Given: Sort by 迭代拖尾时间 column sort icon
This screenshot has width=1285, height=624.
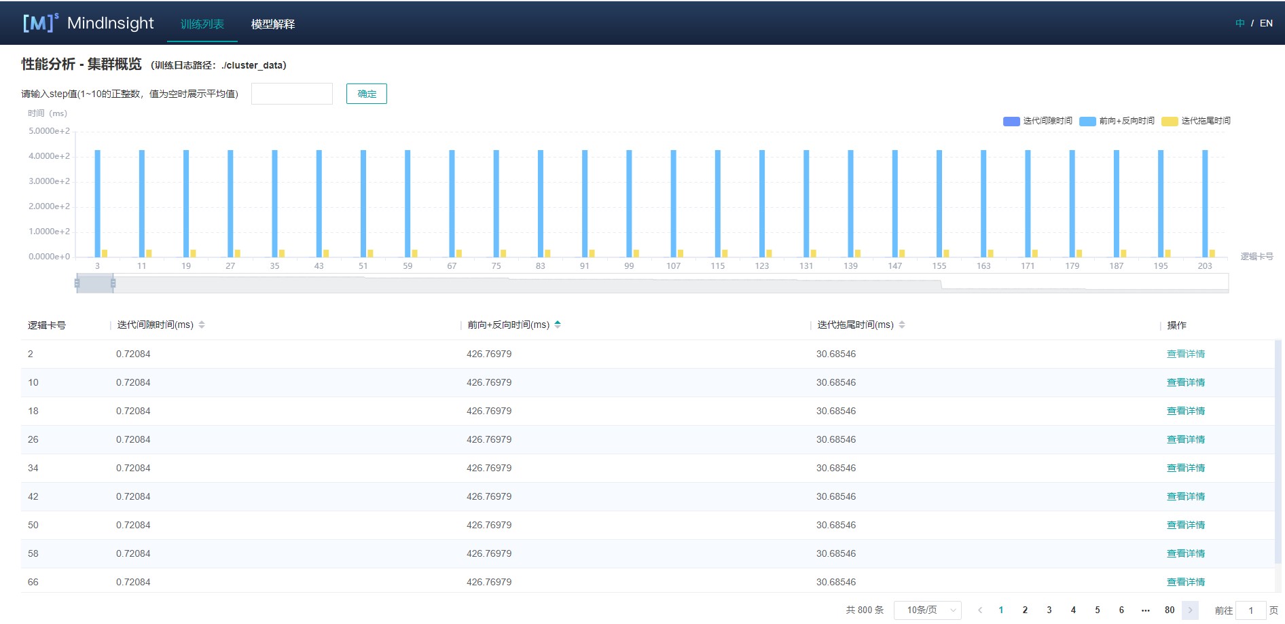Looking at the screenshot, I should click(902, 325).
